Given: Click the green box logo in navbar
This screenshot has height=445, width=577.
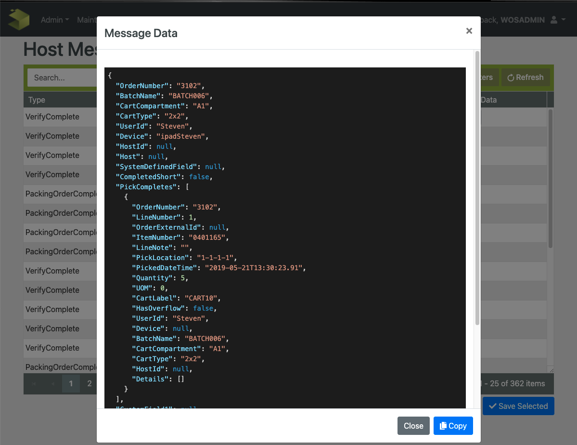Looking at the screenshot, I should tap(19, 19).
